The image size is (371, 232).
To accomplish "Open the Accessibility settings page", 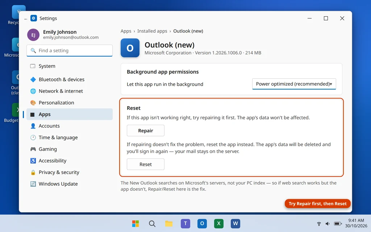I will click(x=70, y=161).
